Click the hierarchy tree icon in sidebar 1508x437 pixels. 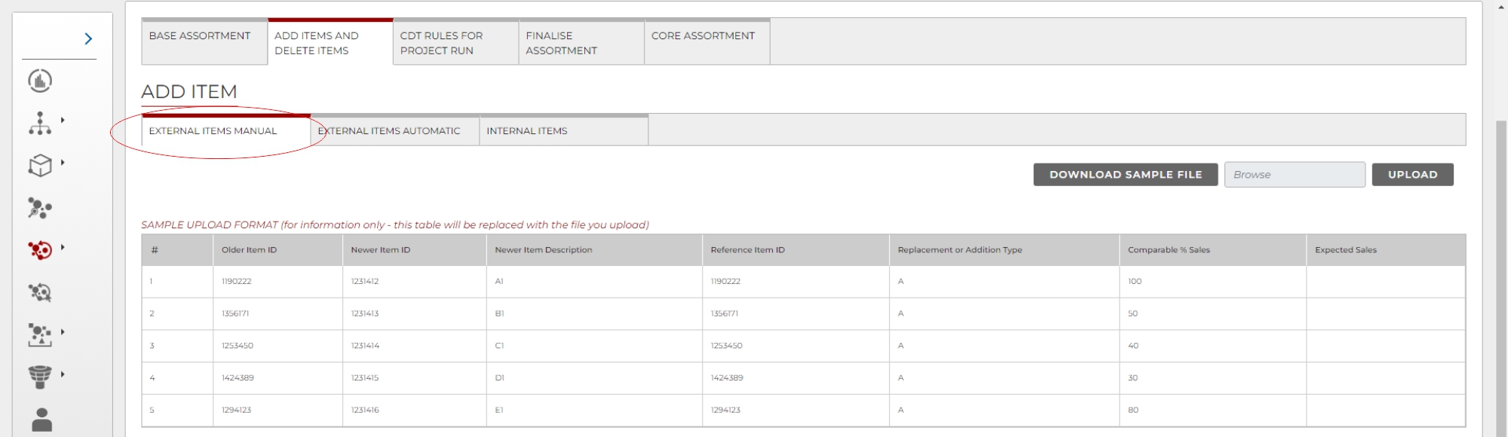[x=40, y=123]
